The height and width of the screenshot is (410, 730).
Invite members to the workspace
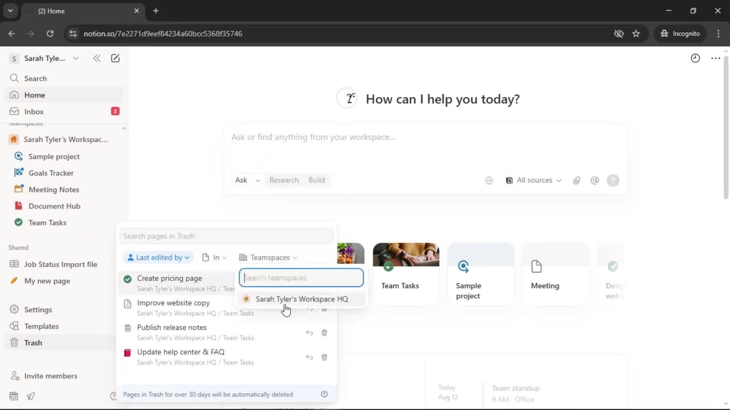61,376
